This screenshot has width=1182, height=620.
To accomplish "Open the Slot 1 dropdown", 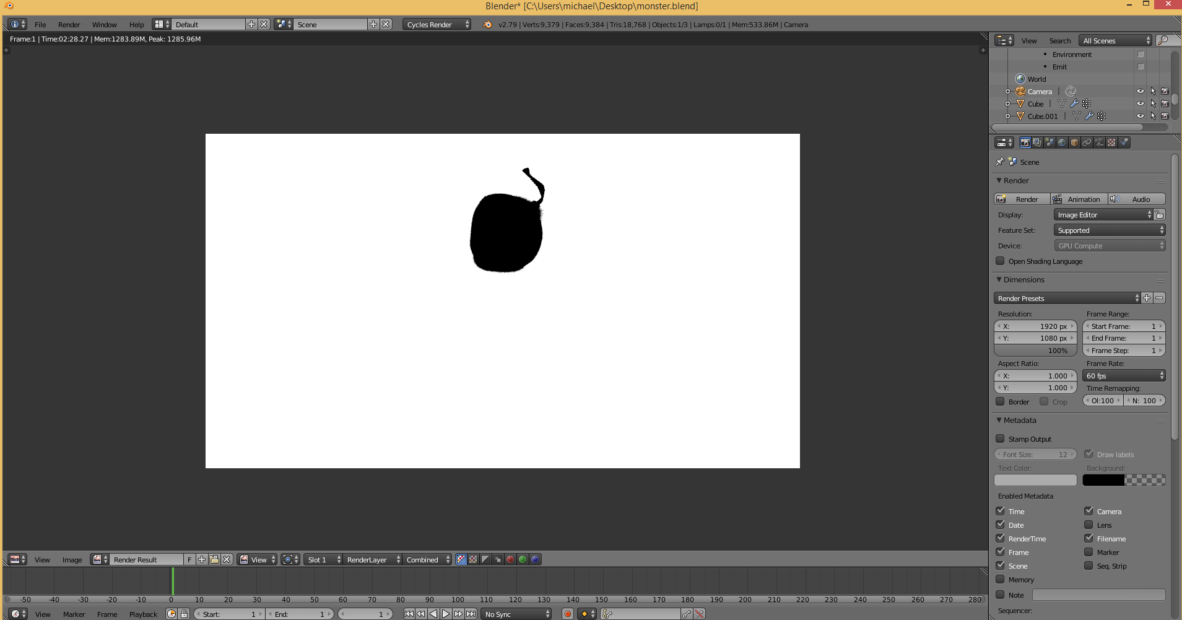I will pyautogui.click(x=323, y=559).
